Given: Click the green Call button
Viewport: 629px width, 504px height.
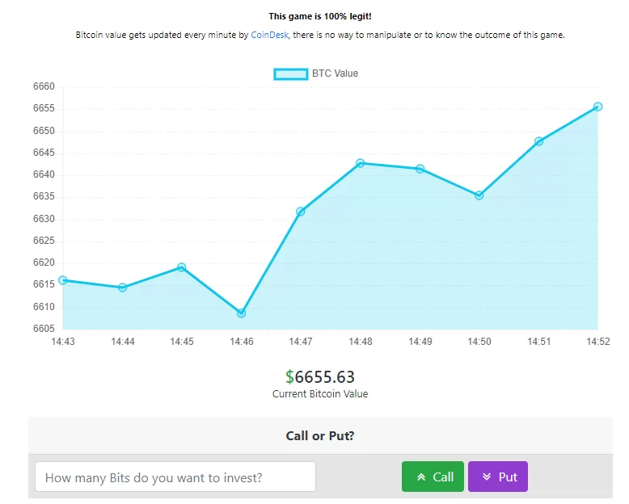Looking at the screenshot, I should coord(433,477).
